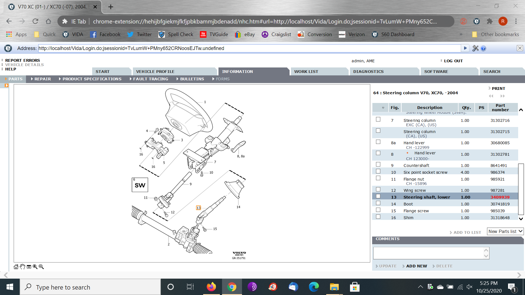Viewport: 525px width, 295px height.
Task: Tick checkbox for Steering shaft, lower
Action: pyautogui.click(x=378, y=196)
